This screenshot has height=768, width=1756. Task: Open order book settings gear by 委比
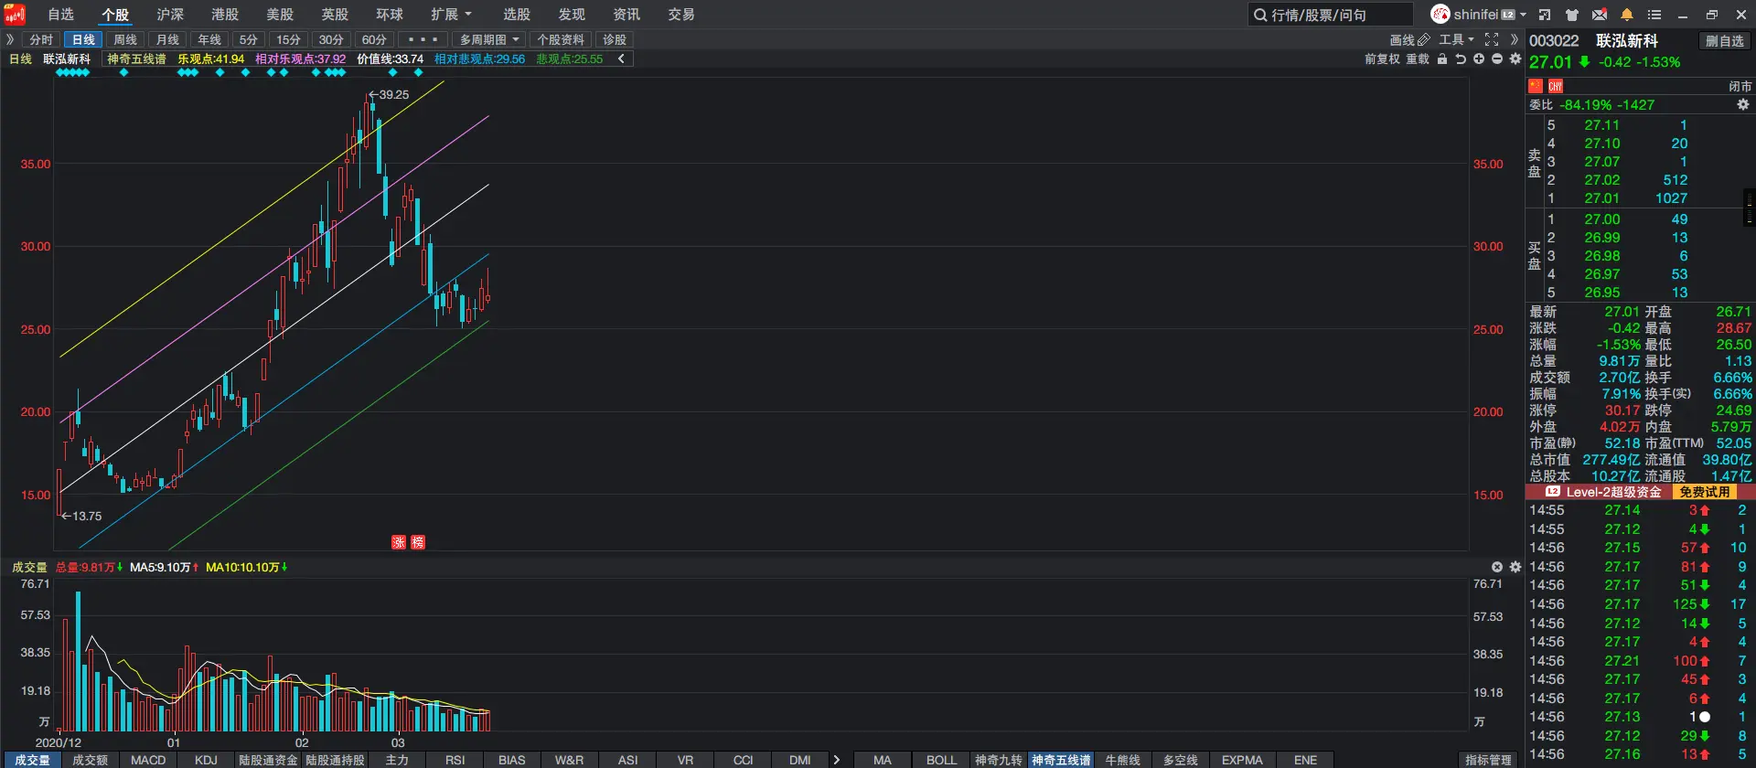click(1743, 105)
